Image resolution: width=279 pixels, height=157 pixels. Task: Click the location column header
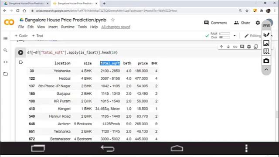point(62,63)
